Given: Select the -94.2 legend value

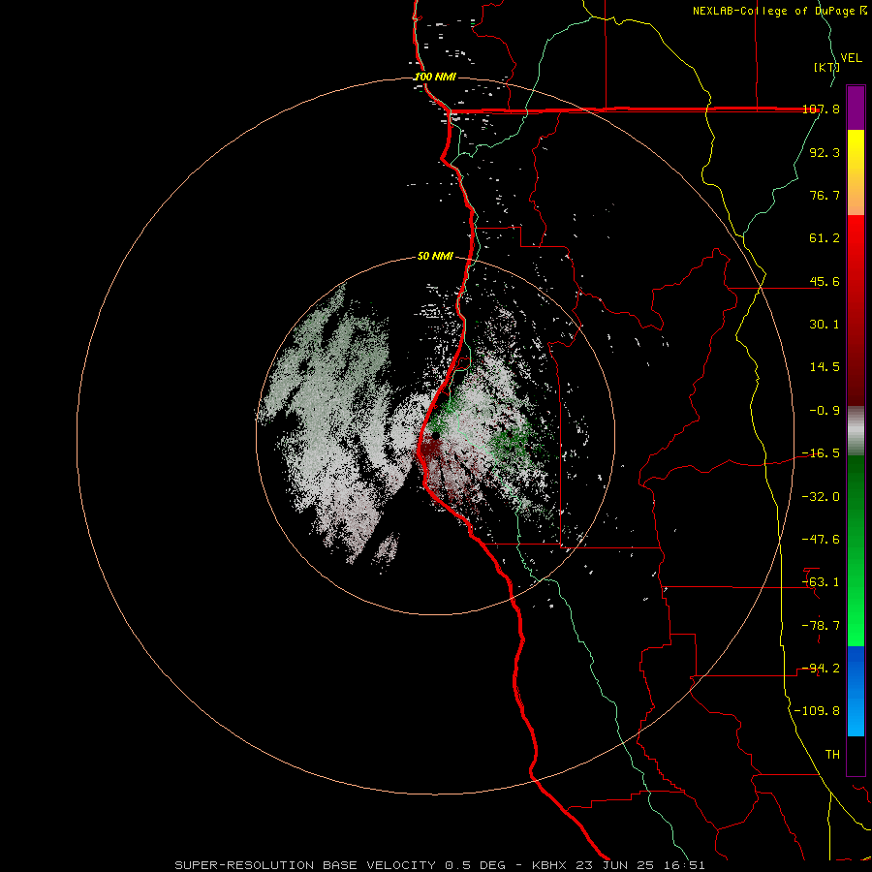Looking at the screenshot, I should pyautogui.click(x=821, y=669).
